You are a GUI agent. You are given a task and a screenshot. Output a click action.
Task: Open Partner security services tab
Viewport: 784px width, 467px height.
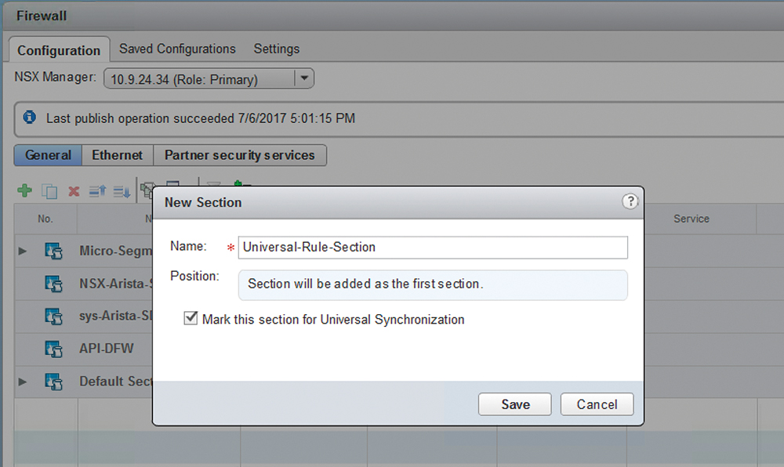click(239, 155)
